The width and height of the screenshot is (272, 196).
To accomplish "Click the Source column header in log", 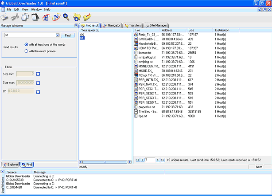I will [x=19, y=172].
